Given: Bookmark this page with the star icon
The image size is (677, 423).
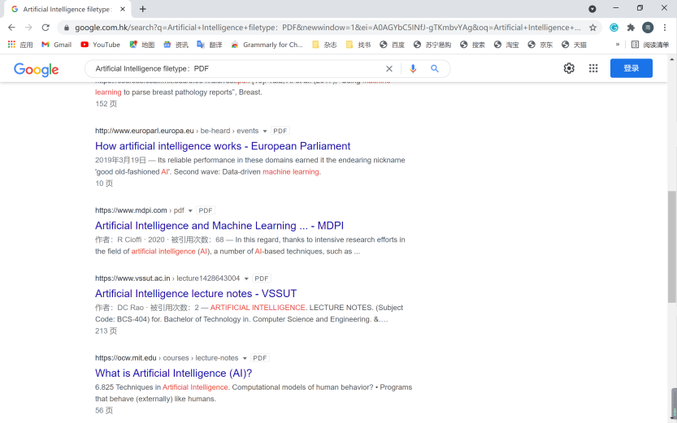Looking at the screenshot, I should click(x=592, y=28).
